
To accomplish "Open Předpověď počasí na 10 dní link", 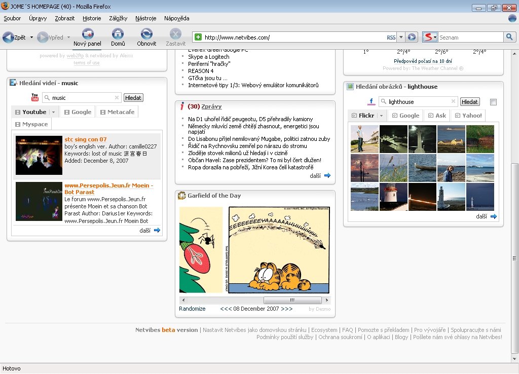I will coord(423,61).
